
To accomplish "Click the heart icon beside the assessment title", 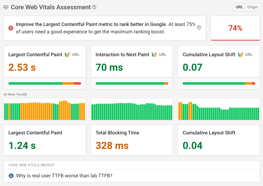I will click(x=6, y=7).
